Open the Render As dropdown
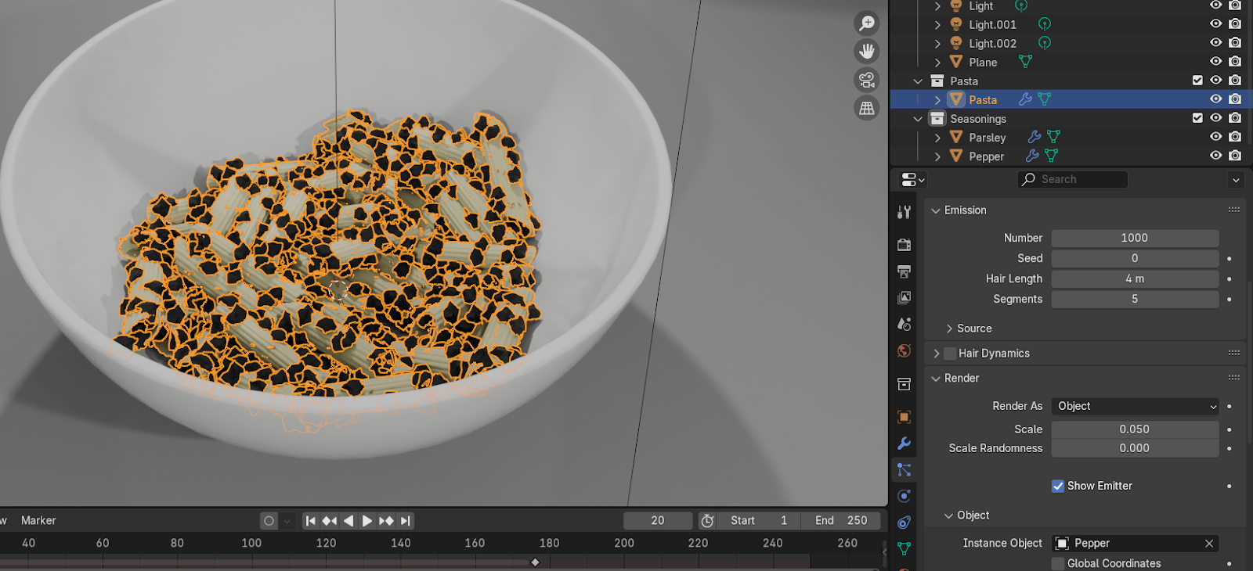 click(x=1134, y=406)
